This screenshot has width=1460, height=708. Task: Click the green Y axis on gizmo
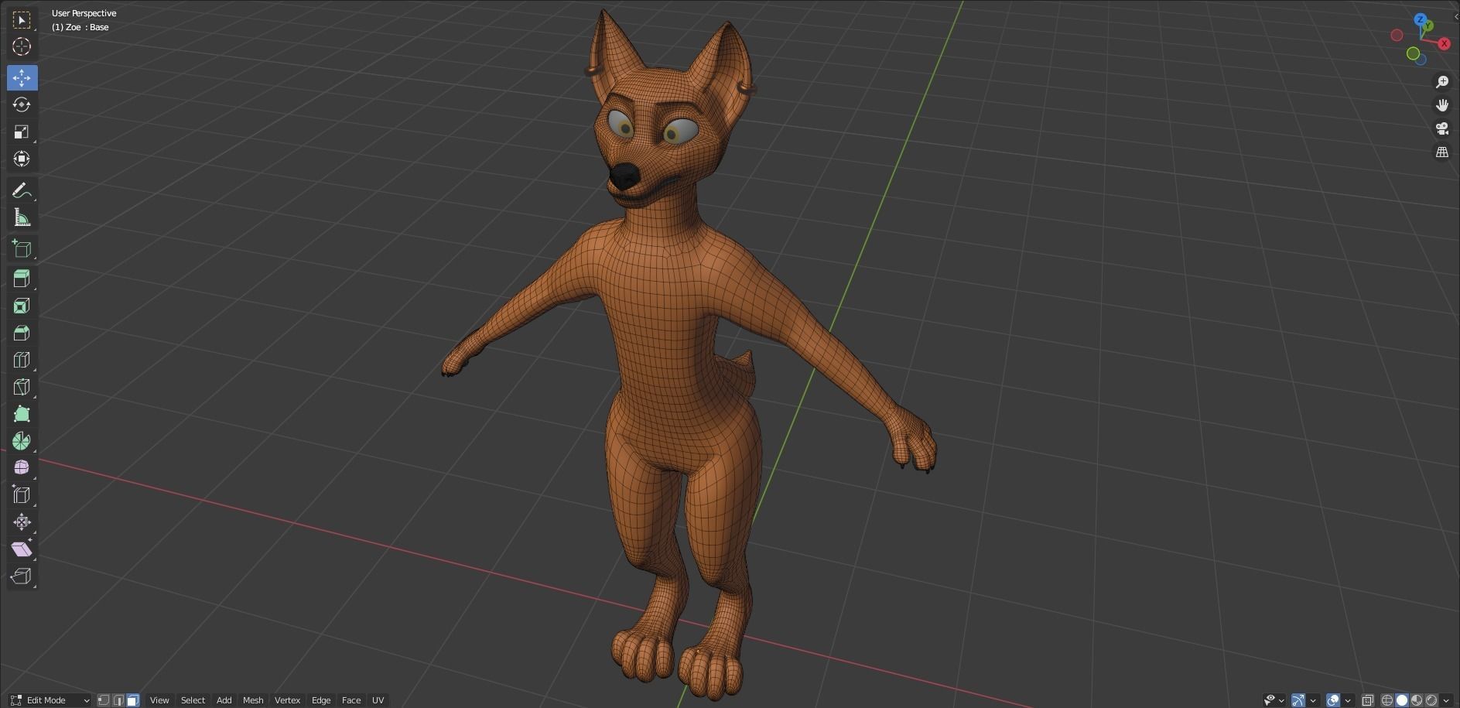pyautogui.click(x=1428, y=26)
